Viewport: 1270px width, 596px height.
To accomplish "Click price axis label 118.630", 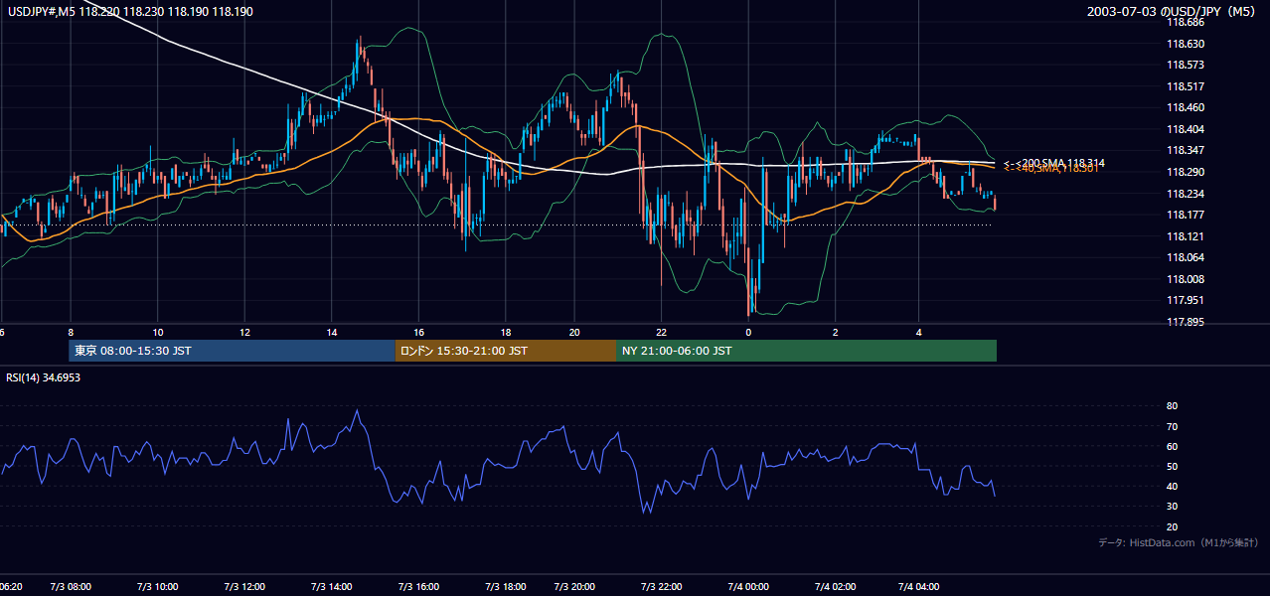I will [1186, 44].
